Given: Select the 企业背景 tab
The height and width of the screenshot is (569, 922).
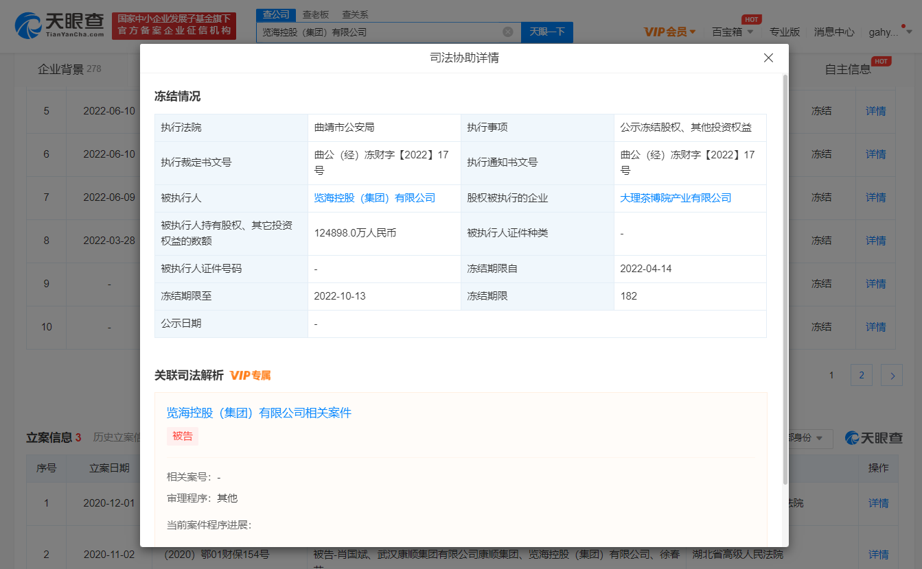Looking at the screenshot, I should 69,69.
